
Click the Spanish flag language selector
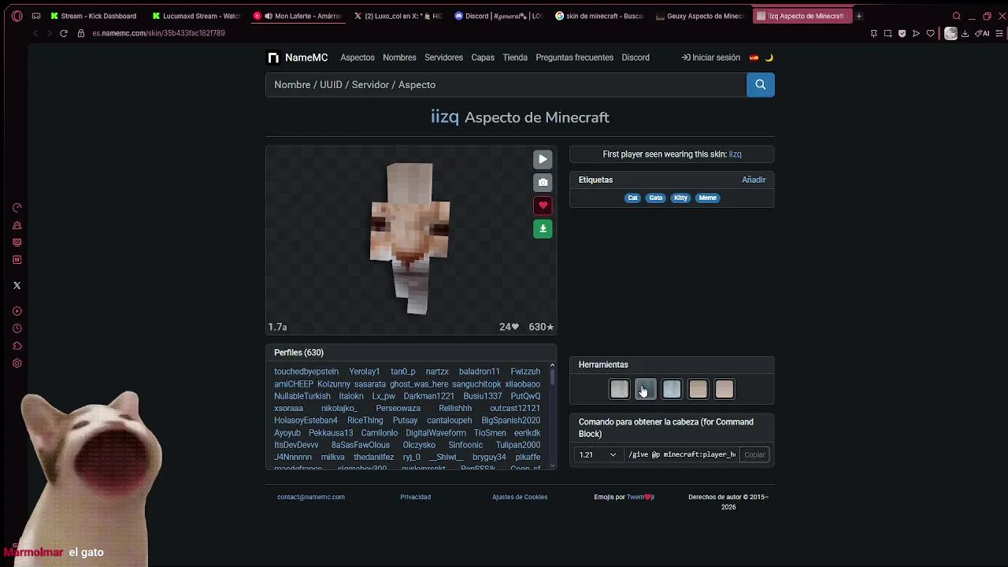coord(754,57)
